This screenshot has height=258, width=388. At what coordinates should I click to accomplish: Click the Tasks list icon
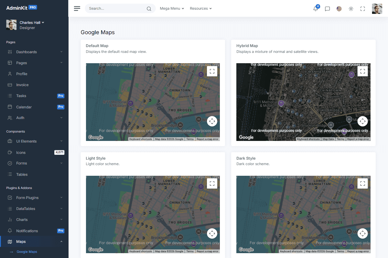pos(10,96)
